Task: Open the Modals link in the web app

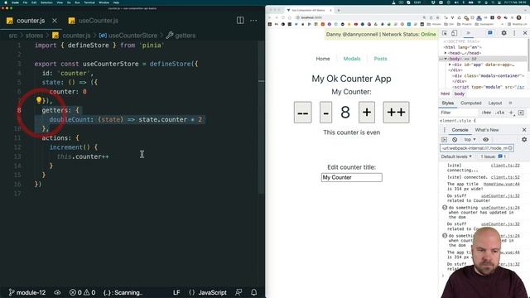Action: pos(352,59)
